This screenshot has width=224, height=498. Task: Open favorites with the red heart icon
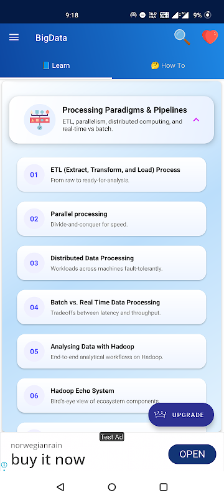[x=210, y=37]
